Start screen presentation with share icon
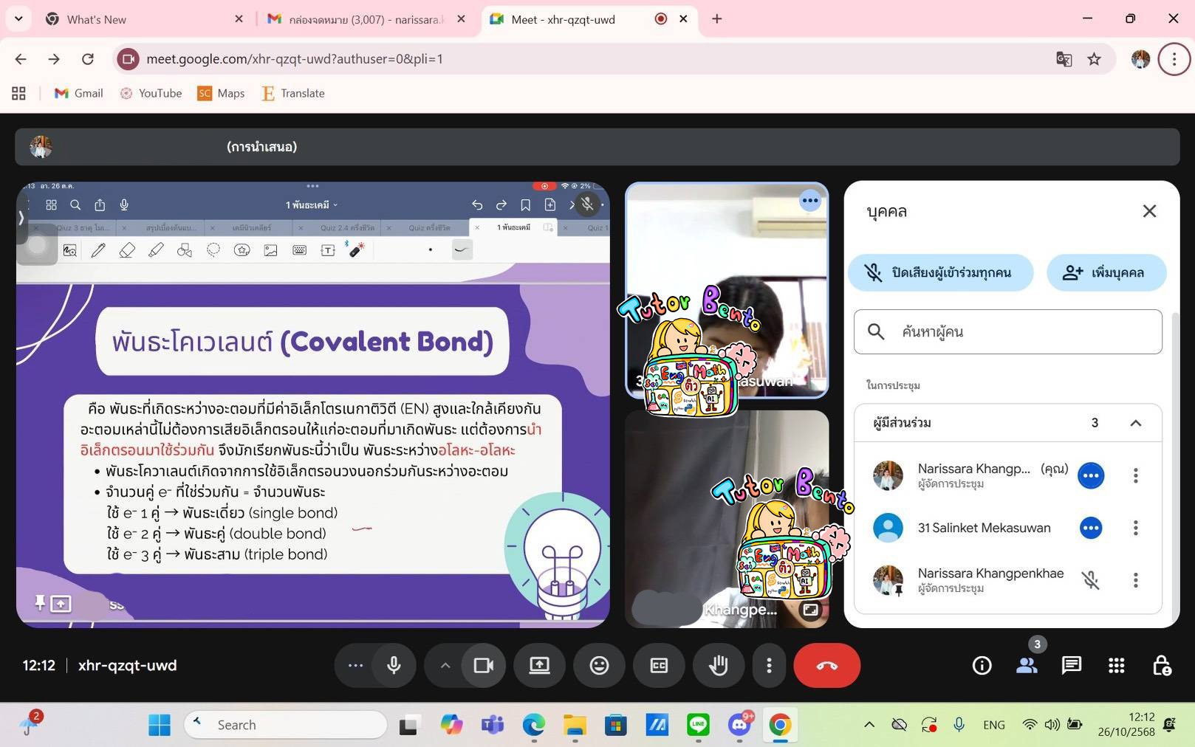This screenshot has width=1195, height=747. click(539, 666)
